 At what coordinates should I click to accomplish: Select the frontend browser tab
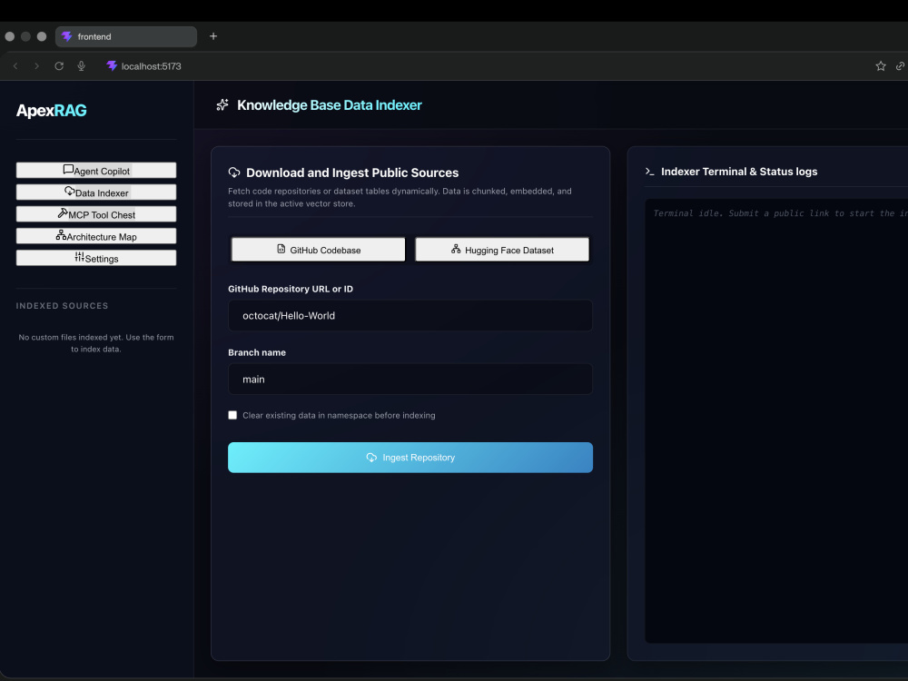coord(126,36)
